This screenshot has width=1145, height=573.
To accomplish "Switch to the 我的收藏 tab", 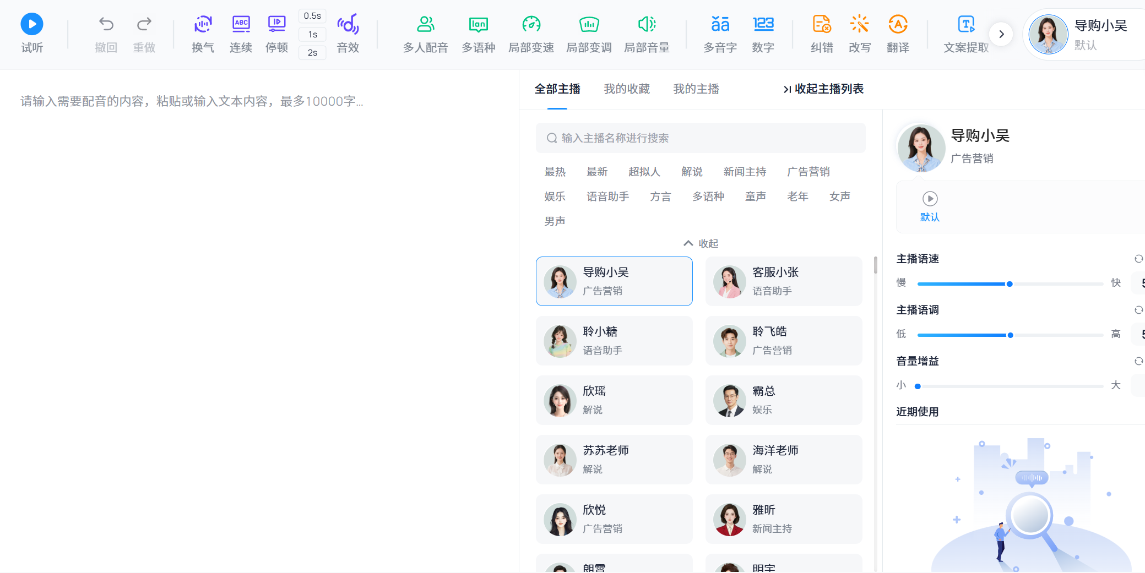I will [x=627, y=89].
